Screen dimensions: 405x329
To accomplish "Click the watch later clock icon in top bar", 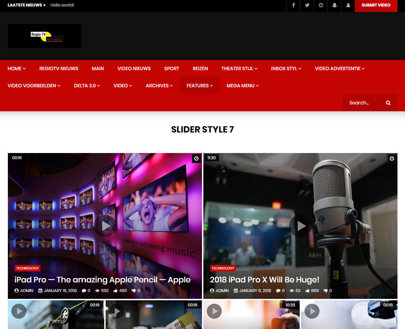I will click(321, 5).
